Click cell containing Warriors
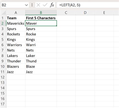The image size is (119, 108). pos(16,45)
